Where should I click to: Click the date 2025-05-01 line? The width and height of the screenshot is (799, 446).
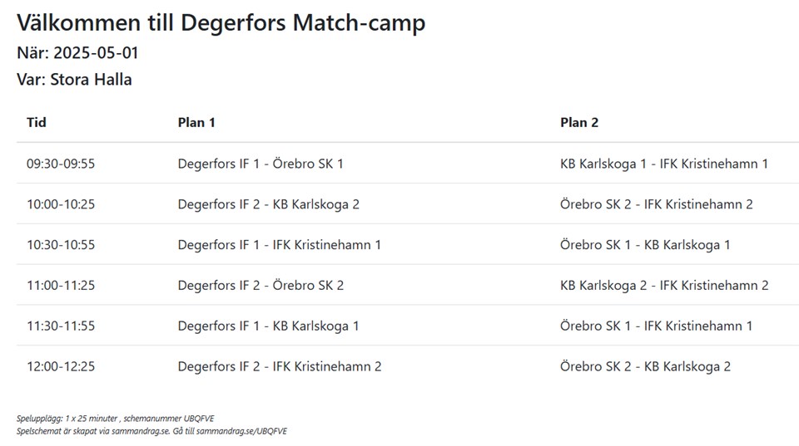click(x=77, y=53)
